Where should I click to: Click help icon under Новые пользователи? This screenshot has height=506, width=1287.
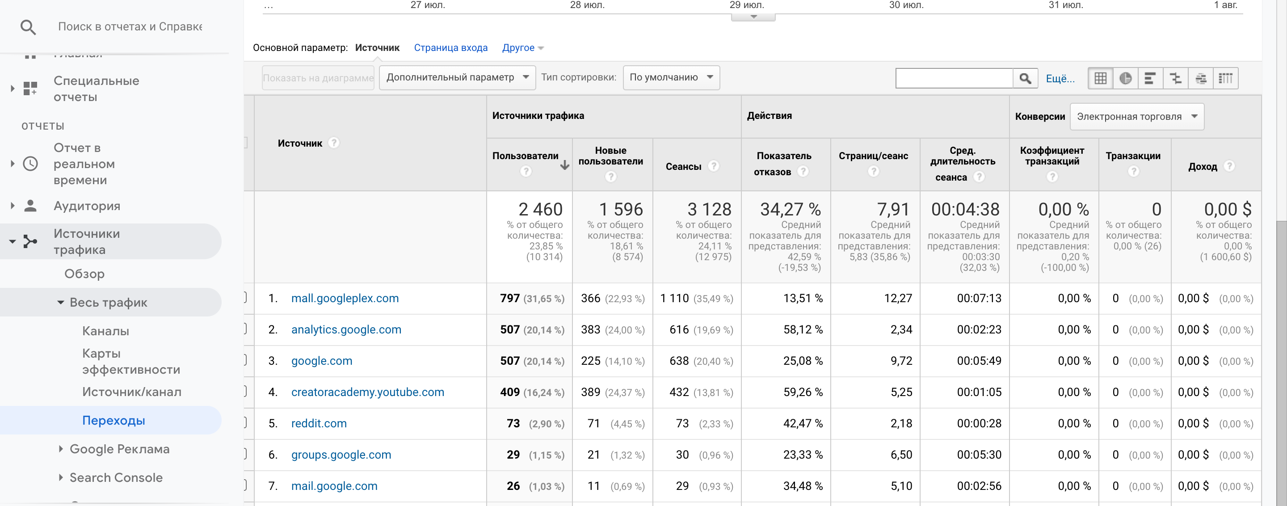(x=610, y=177)
